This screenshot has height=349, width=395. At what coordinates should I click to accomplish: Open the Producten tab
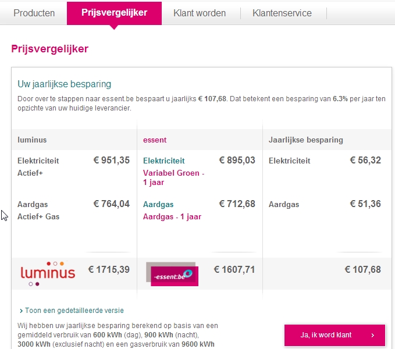pos(34,13)
